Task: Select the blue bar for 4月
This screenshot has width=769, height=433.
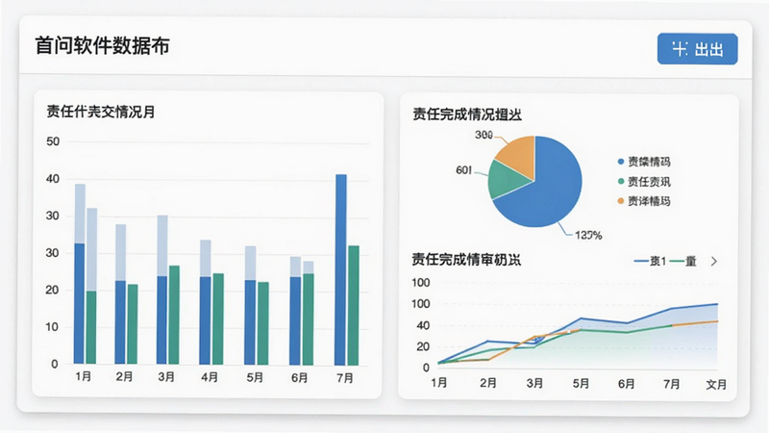Action: 205,320
